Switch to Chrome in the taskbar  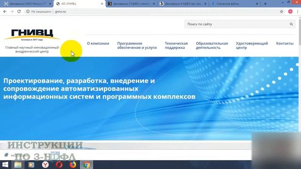click(x=87, y=165)
